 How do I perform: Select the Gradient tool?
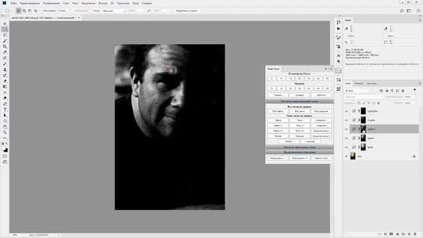tap(5, 87)
